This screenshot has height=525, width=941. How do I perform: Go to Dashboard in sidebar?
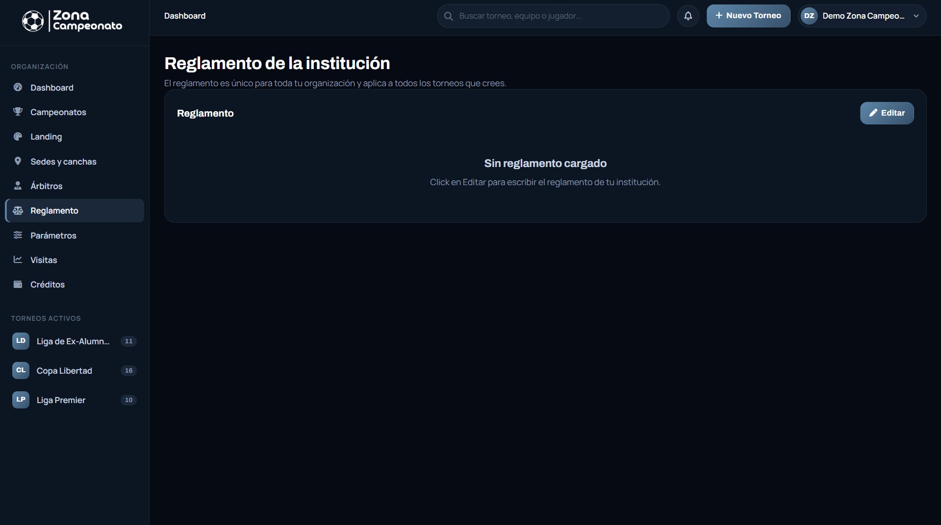click(x=75, y=87)
